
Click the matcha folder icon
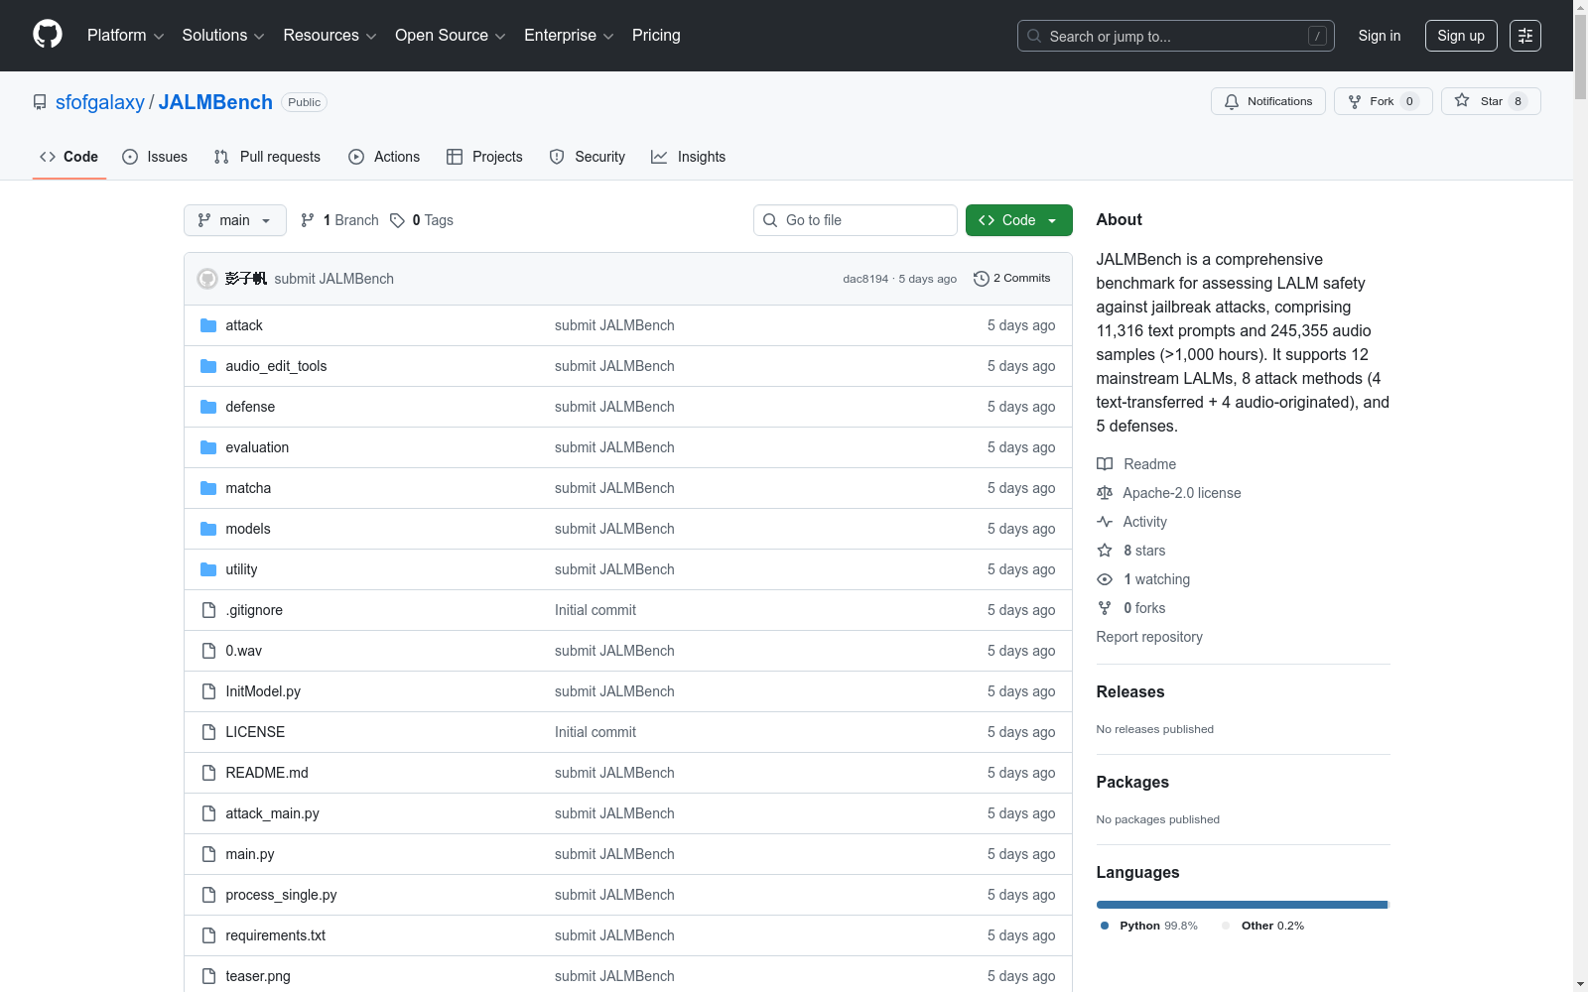[x=208, y=488]
